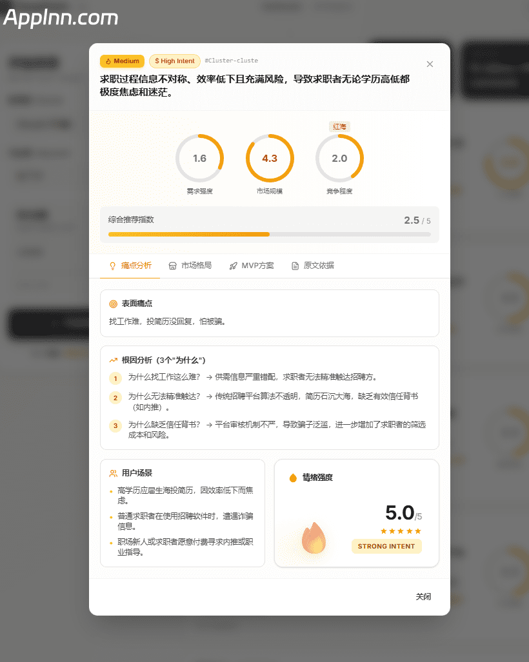Screen dimensions: 529x662
Task: Click the flame icon in 情绪强度 card
Action: pos(314,538)
